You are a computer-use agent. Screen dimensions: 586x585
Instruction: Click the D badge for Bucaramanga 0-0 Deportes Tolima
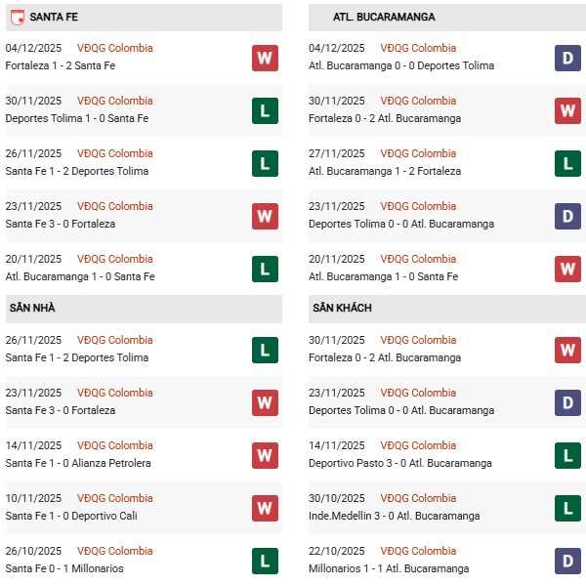click(567, 58)
